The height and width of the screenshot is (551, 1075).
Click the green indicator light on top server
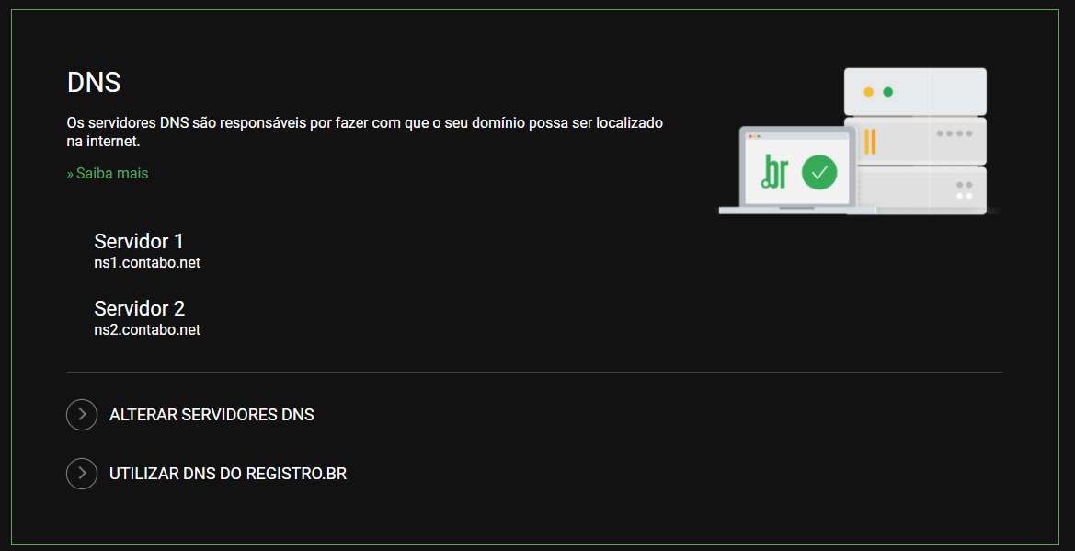(887, 92)
